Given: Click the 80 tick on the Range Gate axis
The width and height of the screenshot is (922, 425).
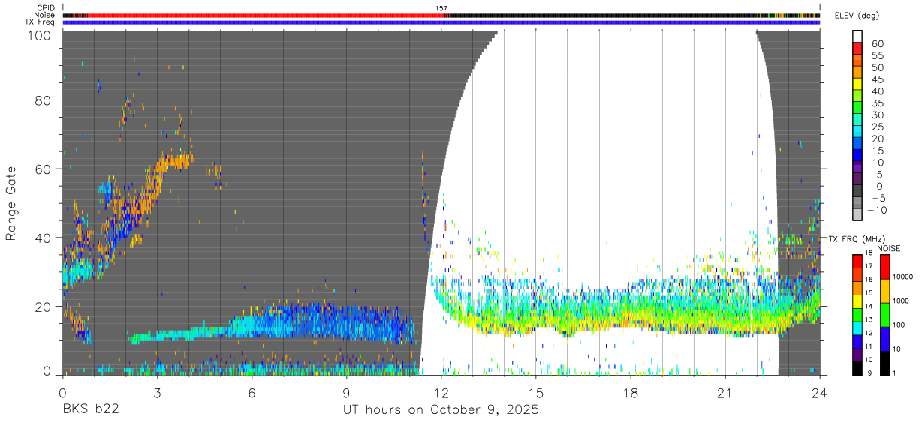Looking at the screenshot, I should click(44, 100).
